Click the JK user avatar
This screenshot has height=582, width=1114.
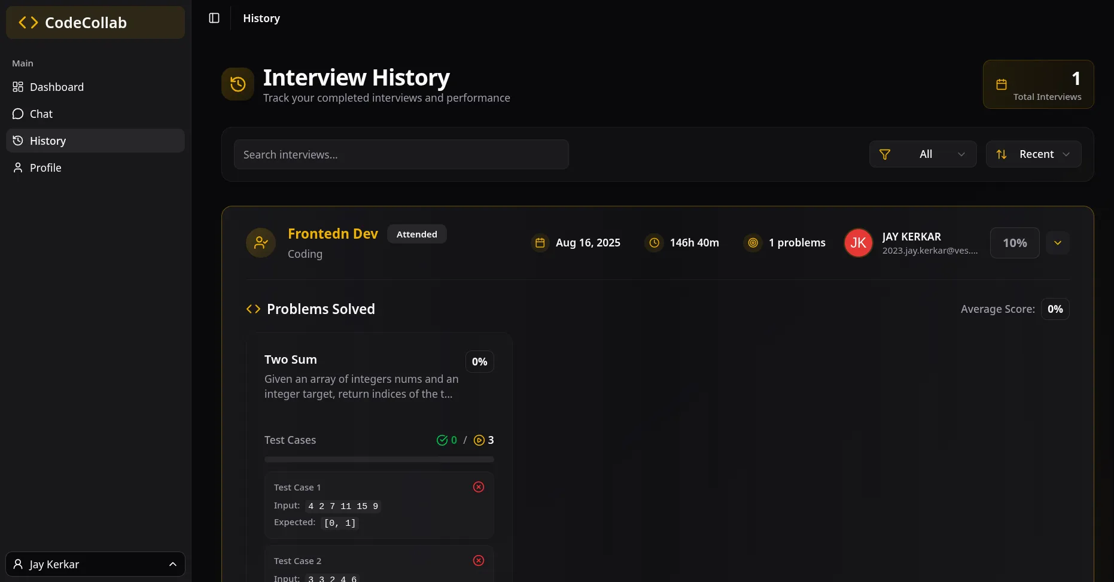tap(858, 243)
